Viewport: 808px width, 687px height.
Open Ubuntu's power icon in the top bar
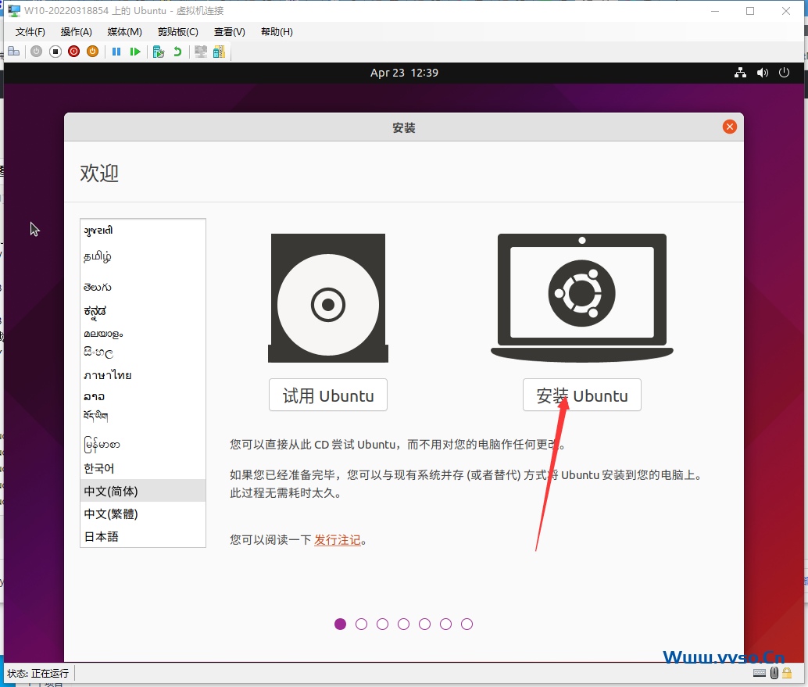point(784,72)
